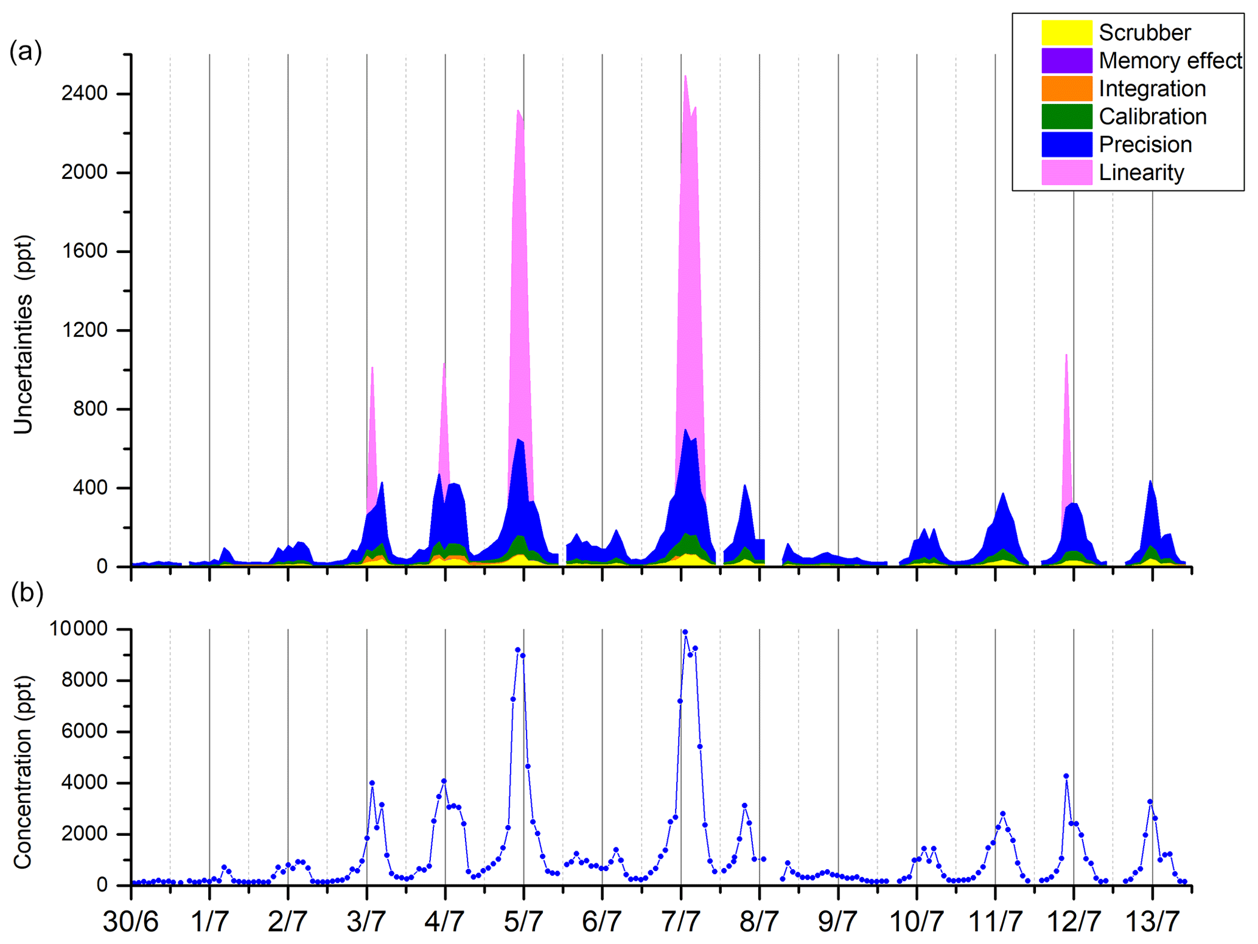Screen dimensions: 1258x944
Task: Click the 13/7 date axis label
Action: click(1151, 923)
